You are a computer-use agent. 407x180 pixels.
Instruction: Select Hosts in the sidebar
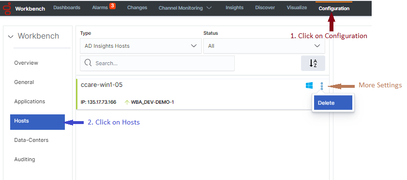[x=37, y=122]
